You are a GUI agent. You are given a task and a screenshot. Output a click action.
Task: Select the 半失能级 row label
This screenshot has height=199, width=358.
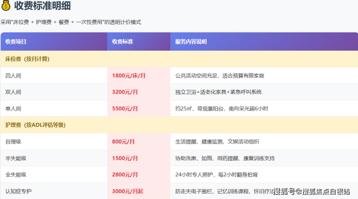click(x=16, y=158)
